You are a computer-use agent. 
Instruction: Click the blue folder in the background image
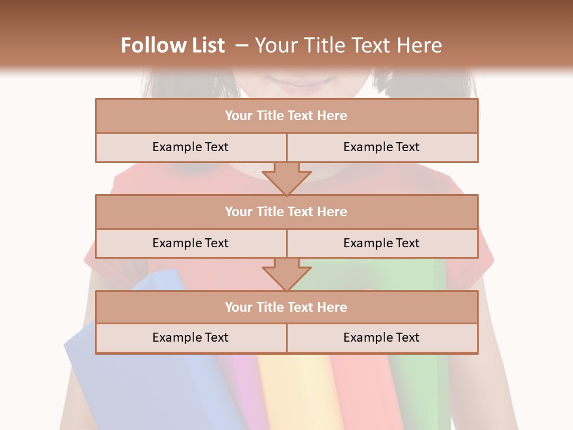pyautogui.click(x=153, y=388)
